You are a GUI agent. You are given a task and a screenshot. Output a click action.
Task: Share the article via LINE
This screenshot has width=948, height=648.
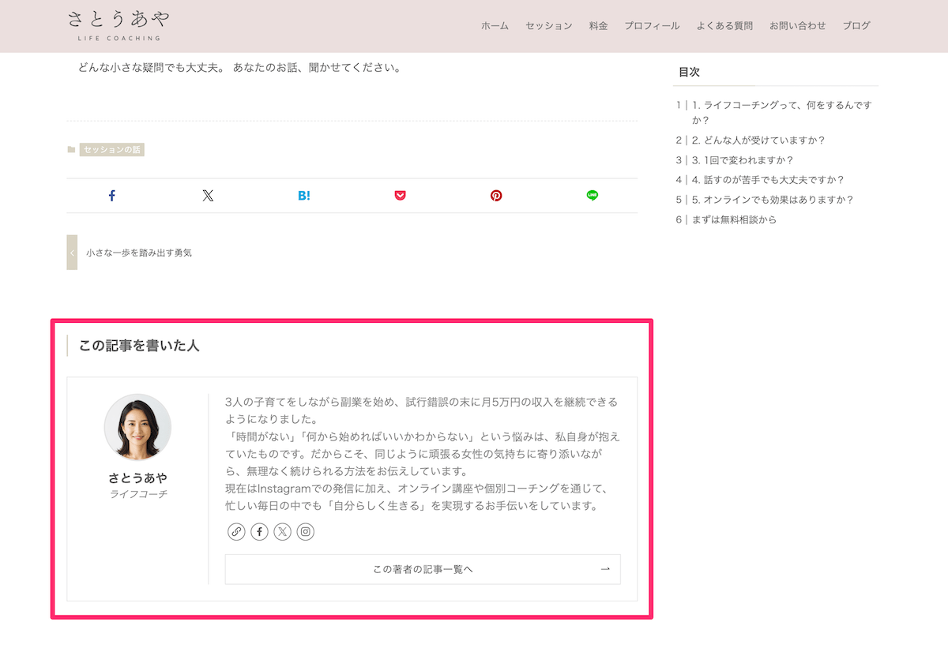(x=592, y=195)
